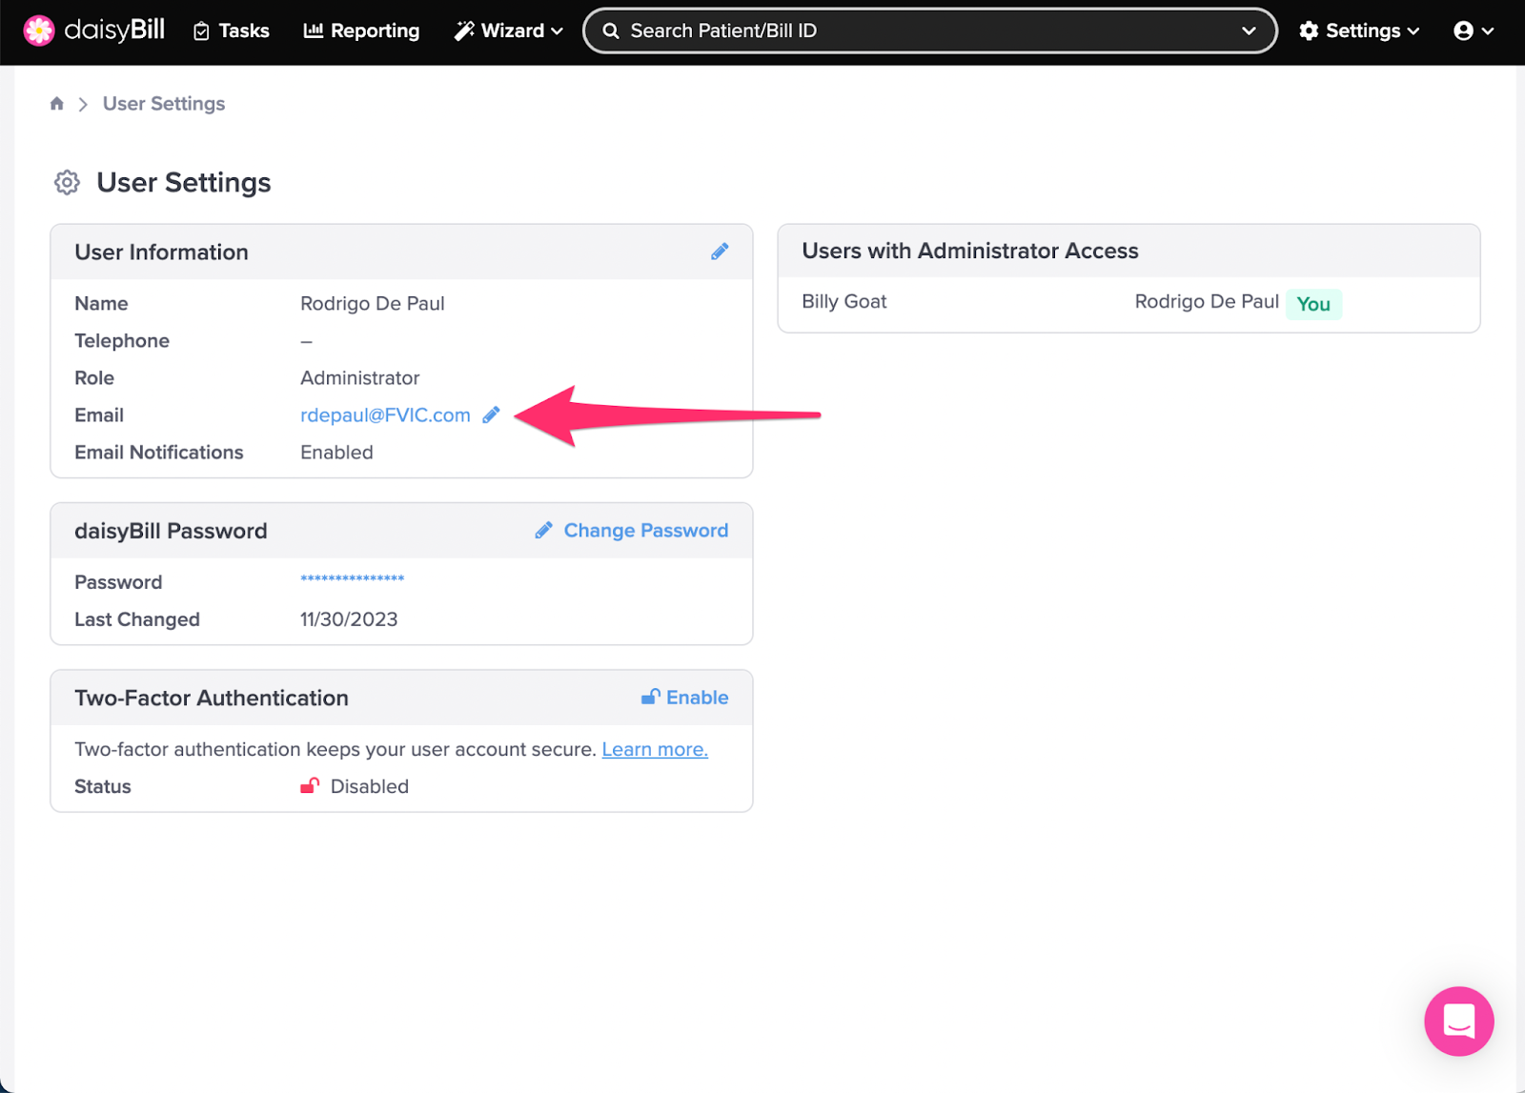The height and width of the screenshot is (1093, 1525).
Task: Open the Wizard dropdown menu
Action: click(x=507, y=30)
